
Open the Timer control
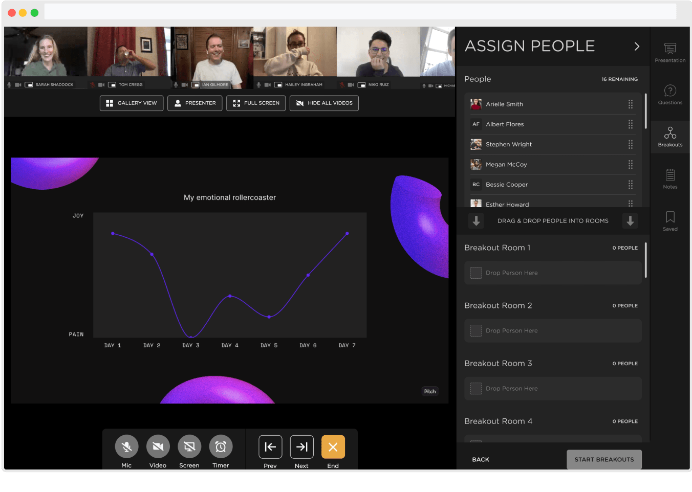click(221, 447)
